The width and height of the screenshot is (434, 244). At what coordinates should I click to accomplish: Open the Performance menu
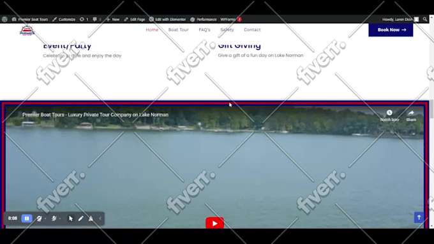click(204, 19)
